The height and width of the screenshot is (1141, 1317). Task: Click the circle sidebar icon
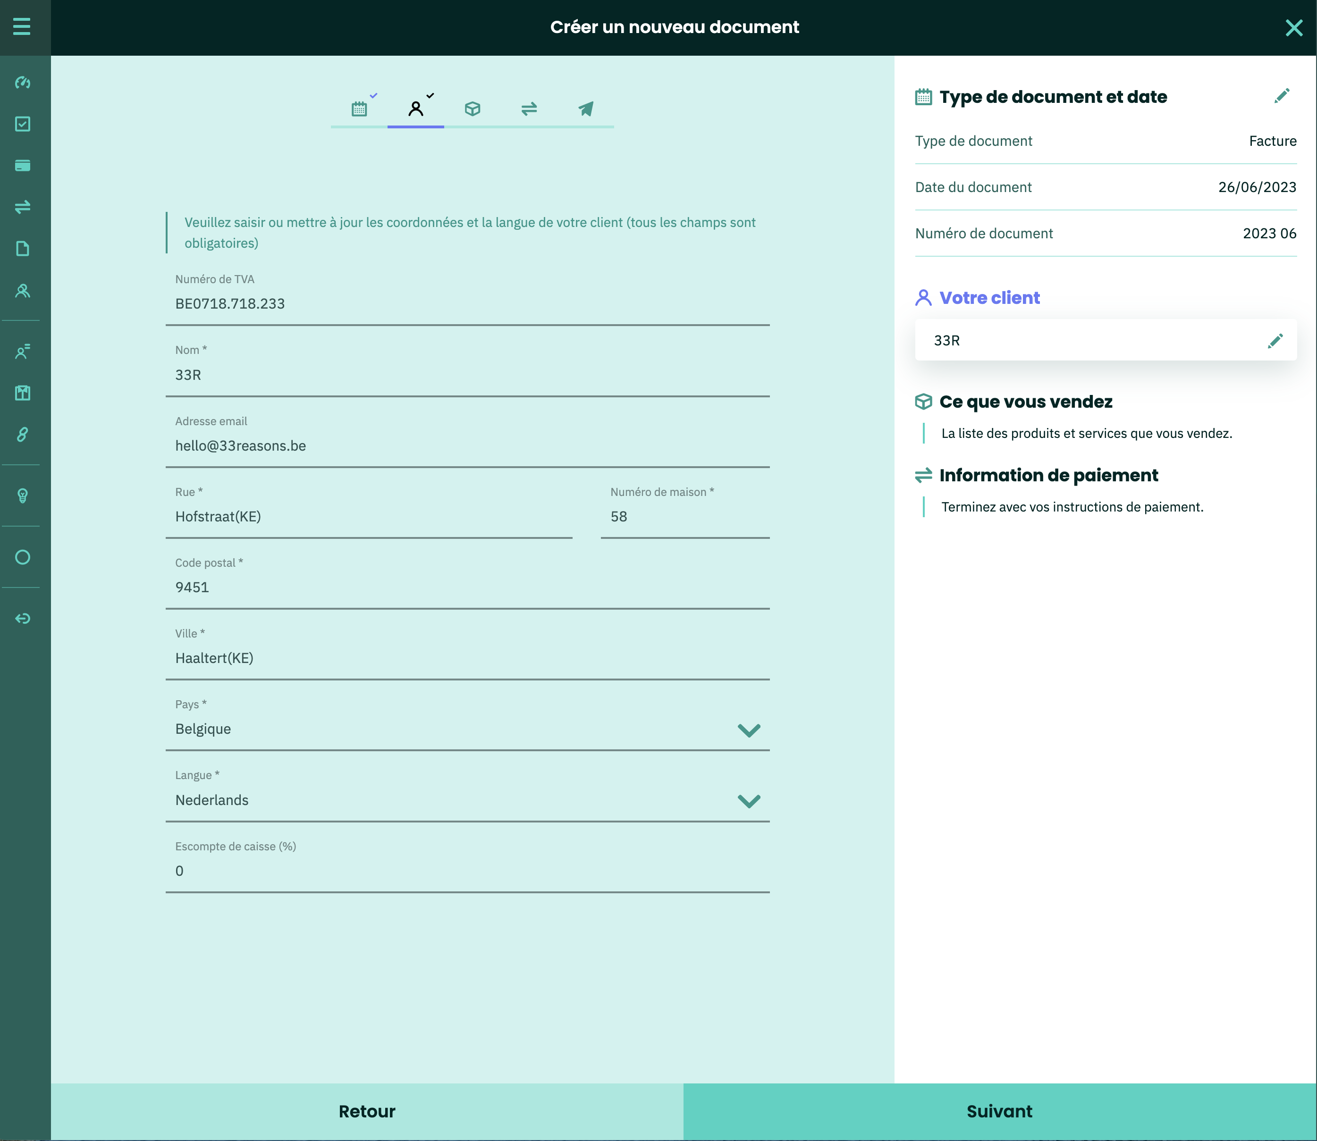pyautogui.click(x=23, y=557)
